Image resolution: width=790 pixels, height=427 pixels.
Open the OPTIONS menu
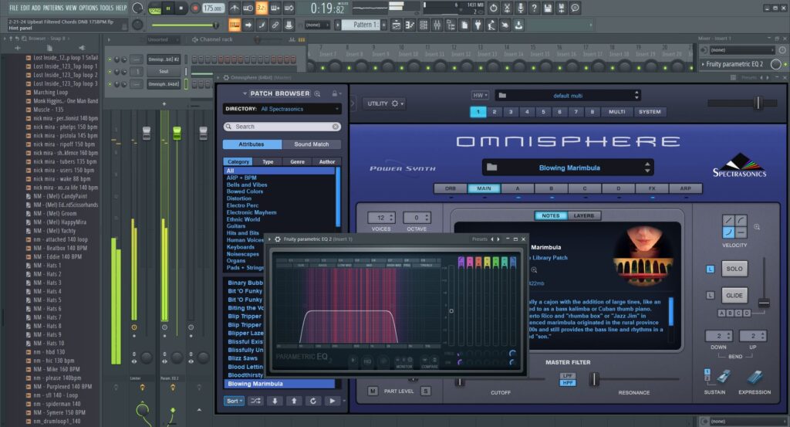coord(88,8)
